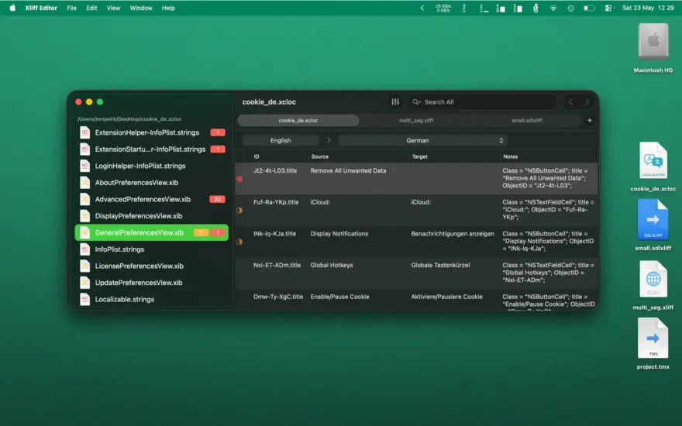The height and width of the screenshot is (426, 682).
Task: Click ID cell "Omw-Ty-XgC.title"
Action: (278, 297)
